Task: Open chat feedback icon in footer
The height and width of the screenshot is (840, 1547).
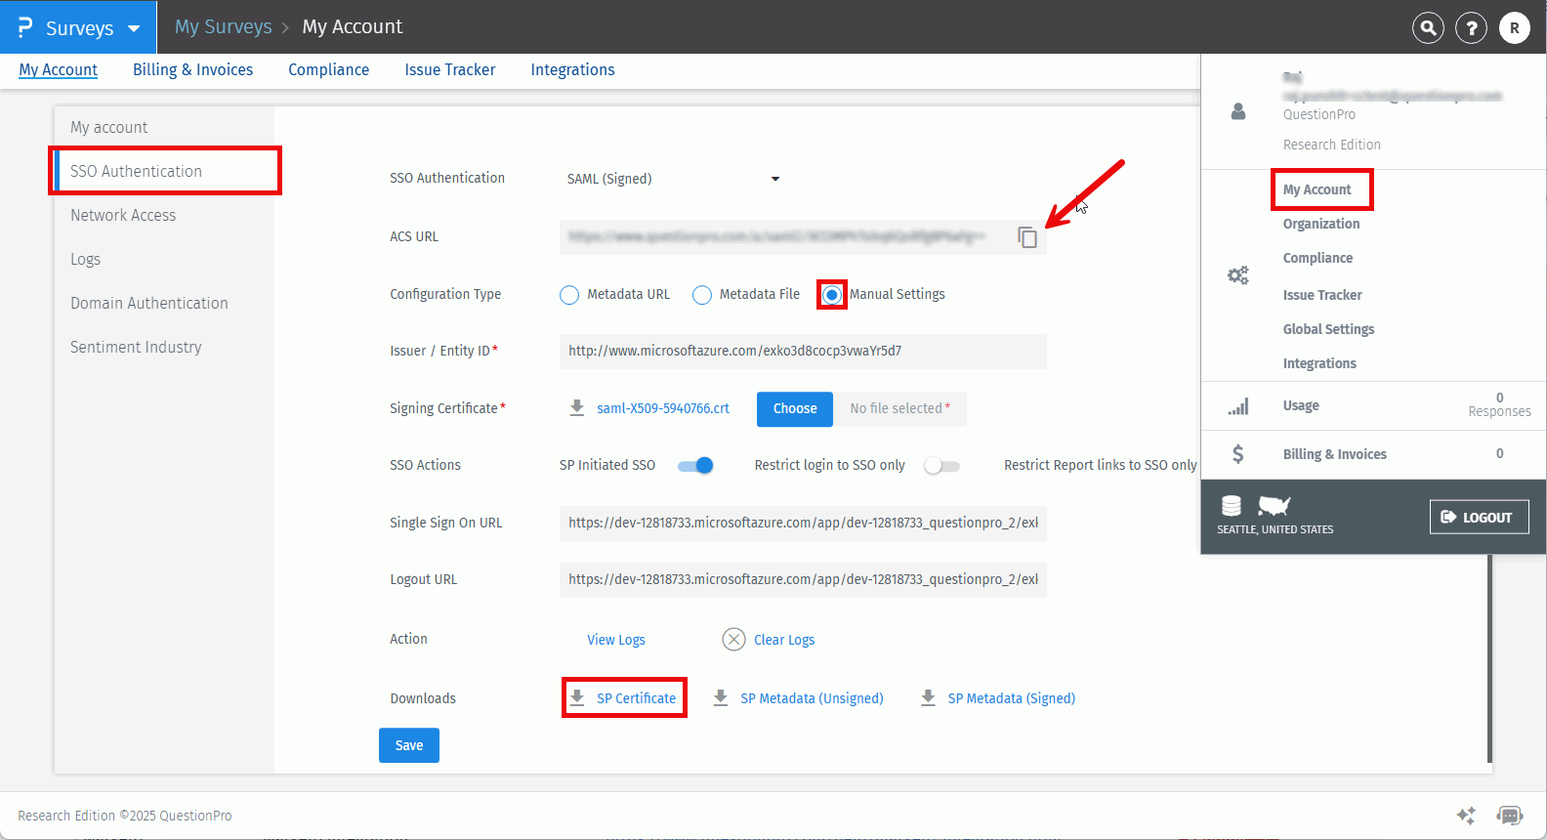Action: [1510, 816]
